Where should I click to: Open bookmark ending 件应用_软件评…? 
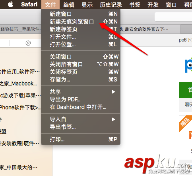point(20,71)
